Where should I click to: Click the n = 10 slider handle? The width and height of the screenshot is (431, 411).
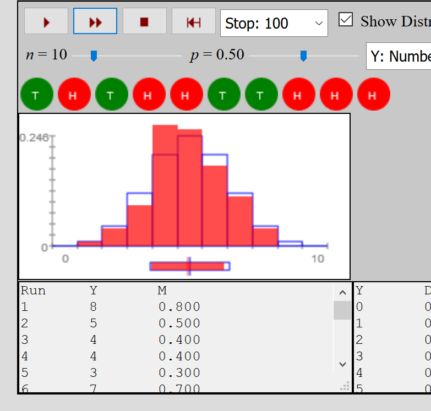(94, 56)
